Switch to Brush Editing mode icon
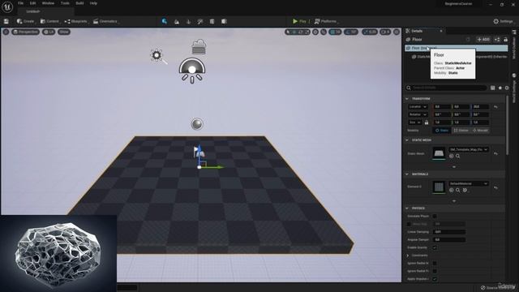 [224, 22]
